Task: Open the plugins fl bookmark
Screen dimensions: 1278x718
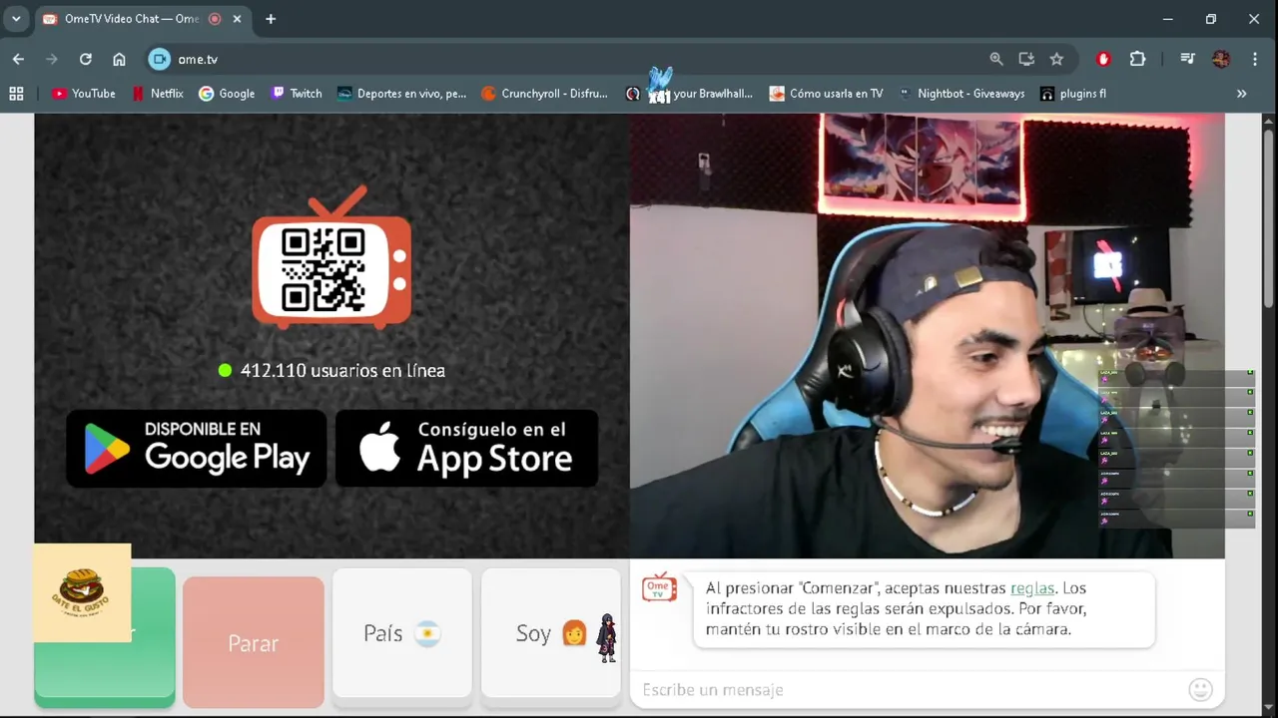Action: [x=1073, y=94]
